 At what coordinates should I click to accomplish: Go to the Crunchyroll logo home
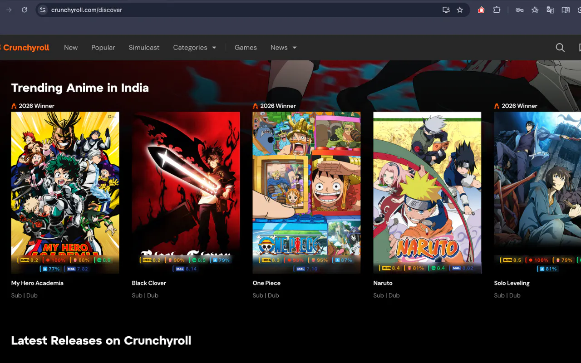(x=25, y=48)
